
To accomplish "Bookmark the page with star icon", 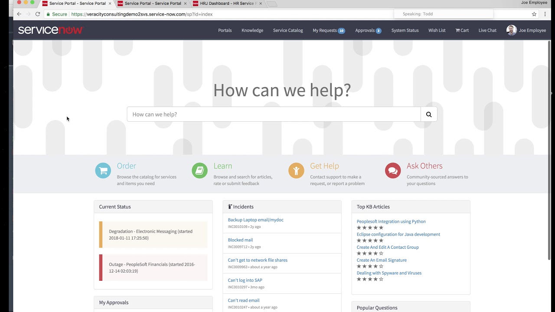I will [534, 14].
